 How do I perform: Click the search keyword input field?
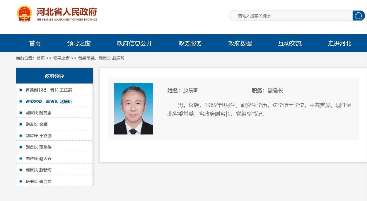point(290,16)
